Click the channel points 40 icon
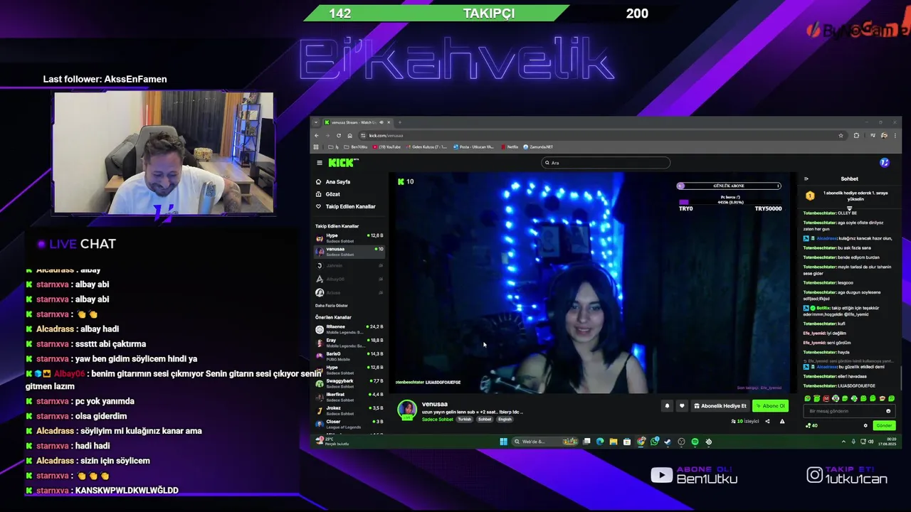The width and height of the screenshot is (911, 512). point(811,425)
